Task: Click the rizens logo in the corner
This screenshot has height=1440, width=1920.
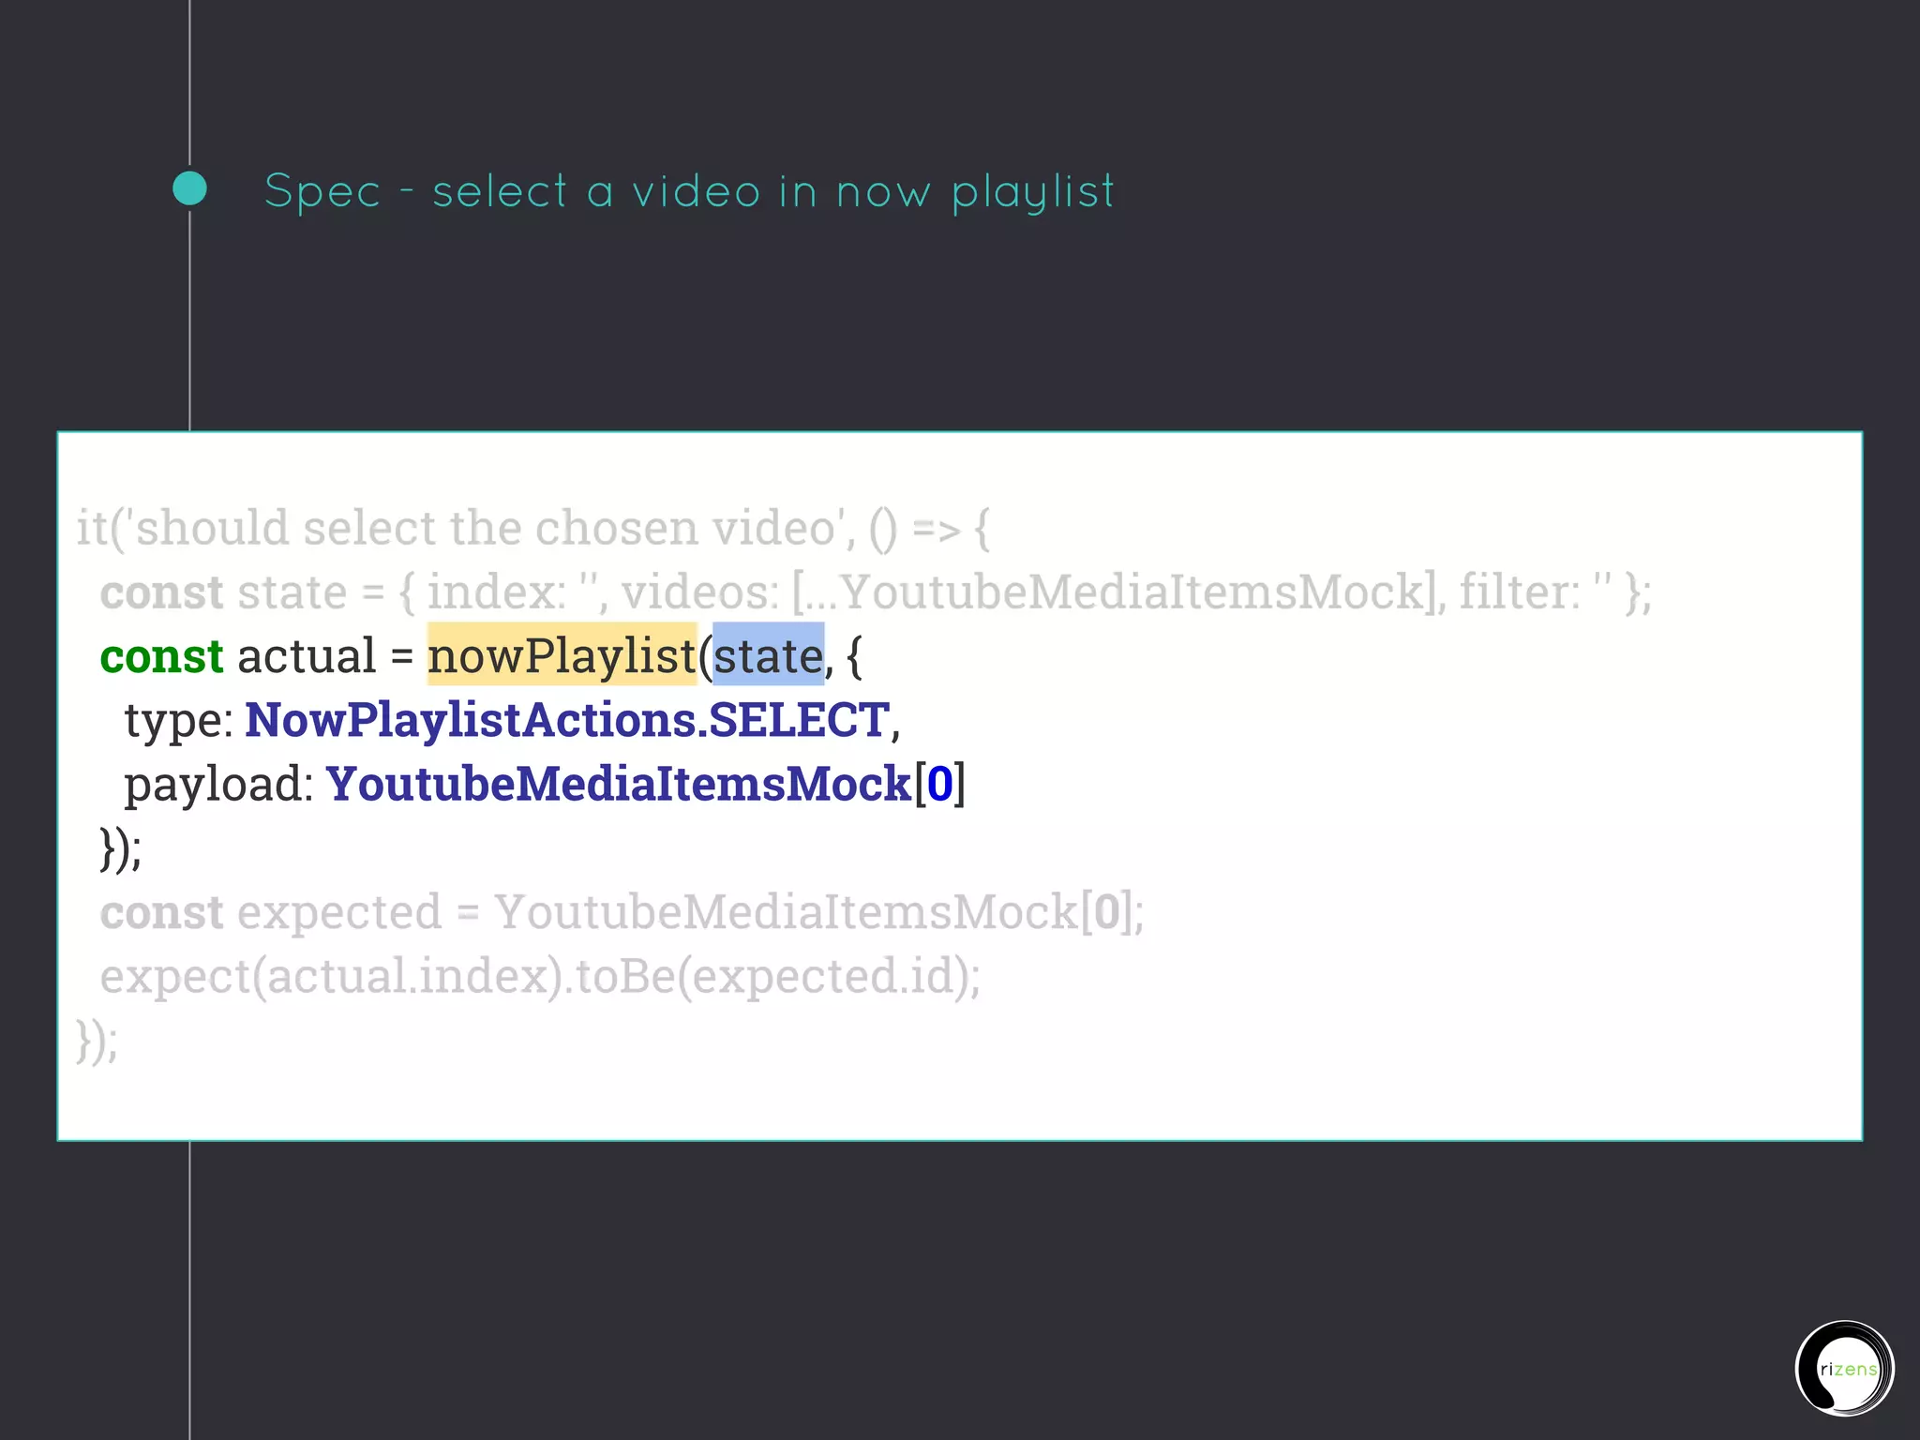Action: click(1844, 1368)
